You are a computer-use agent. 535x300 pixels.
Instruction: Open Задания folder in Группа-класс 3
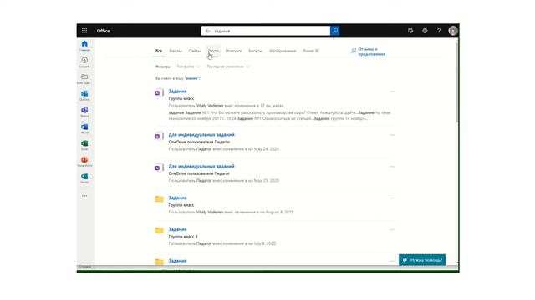(177, 229)
